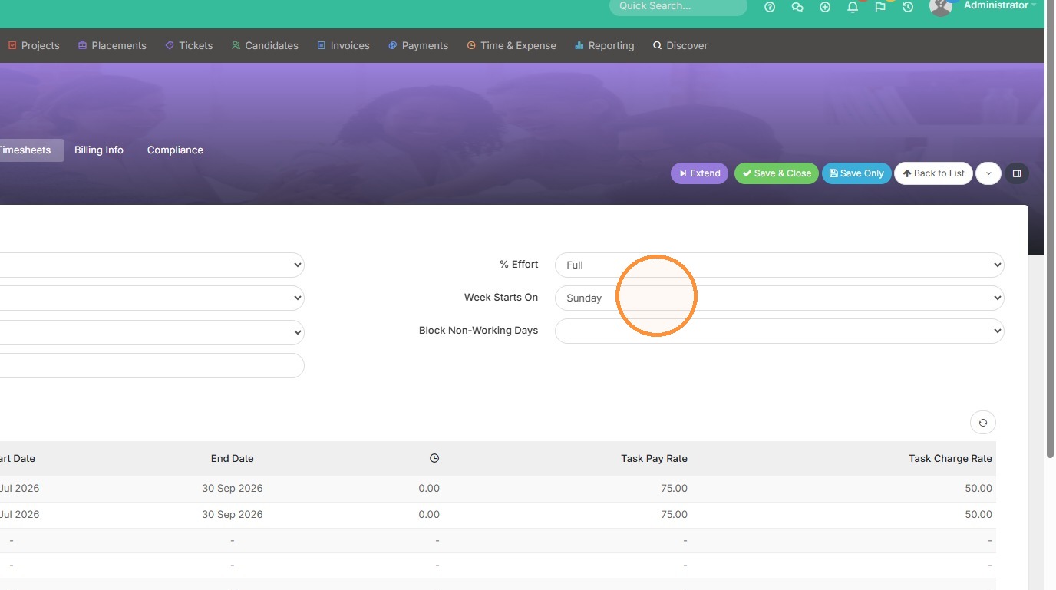Open the flag icon in header
Screen dimensions: 1056x590
pos(880,7)
